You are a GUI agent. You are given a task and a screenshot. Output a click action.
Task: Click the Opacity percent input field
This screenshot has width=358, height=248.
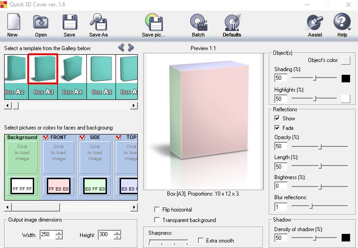click(x=281, y=146)
